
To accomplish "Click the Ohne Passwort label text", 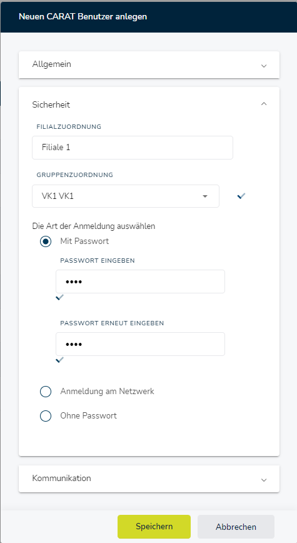I will point(88,415).
